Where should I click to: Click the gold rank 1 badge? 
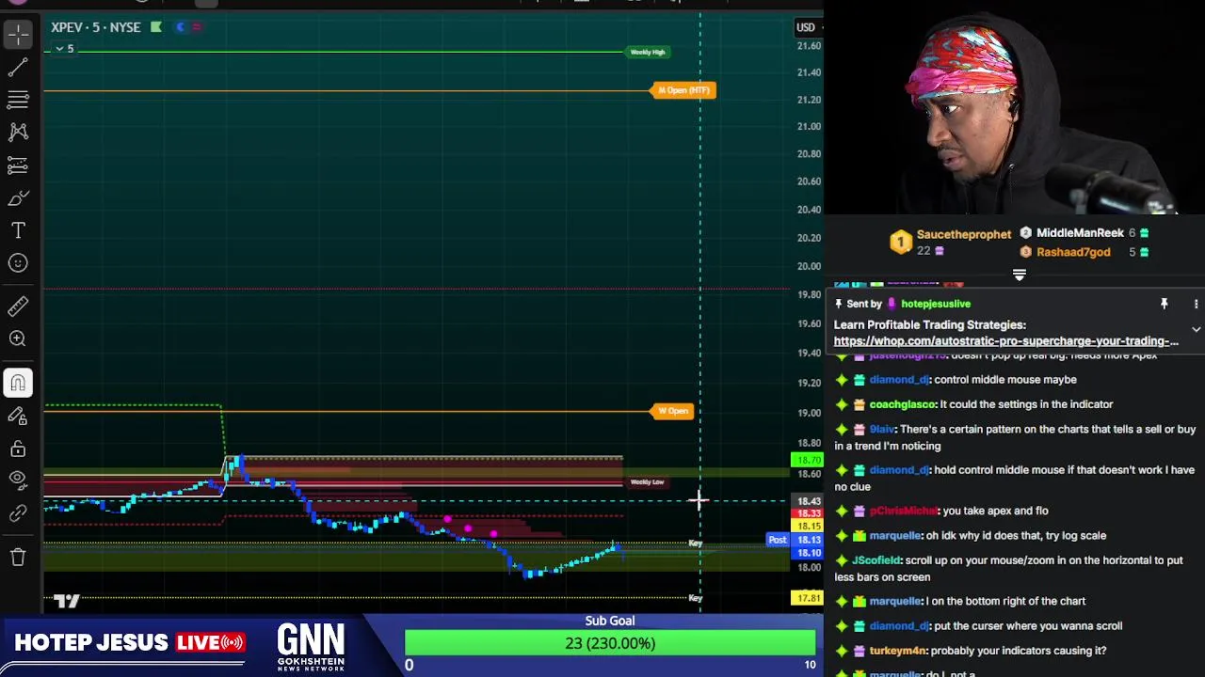pyautogui.click(x=900, y=243)
